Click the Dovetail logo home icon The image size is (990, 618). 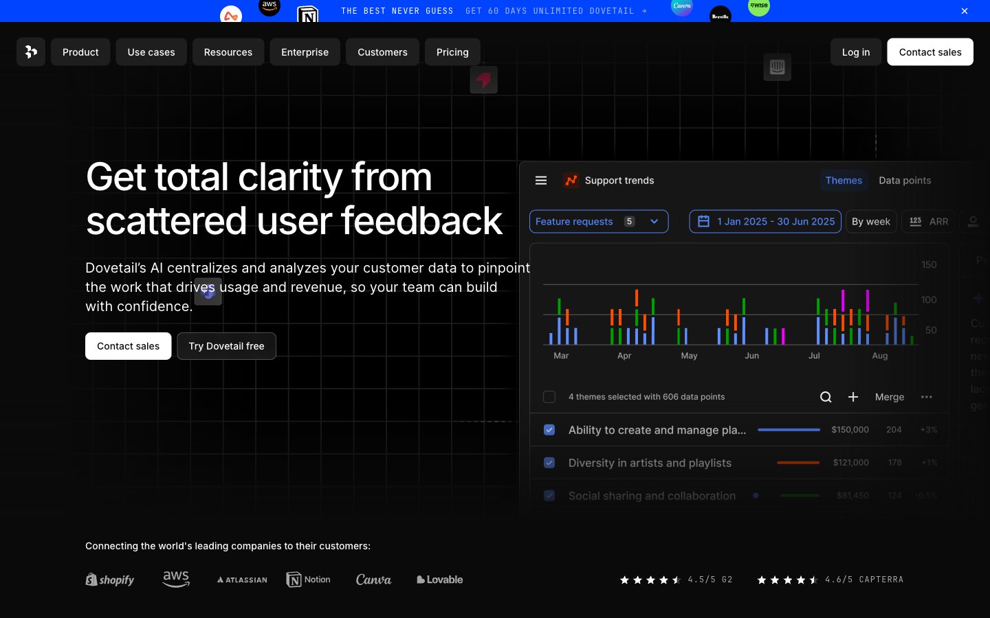pyautogui.click(x=31, y=51)
